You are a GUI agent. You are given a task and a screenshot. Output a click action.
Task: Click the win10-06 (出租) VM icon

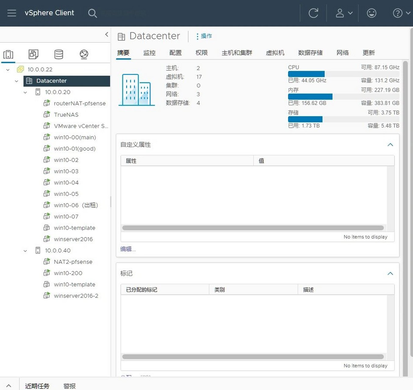click(x=47, y=204)
